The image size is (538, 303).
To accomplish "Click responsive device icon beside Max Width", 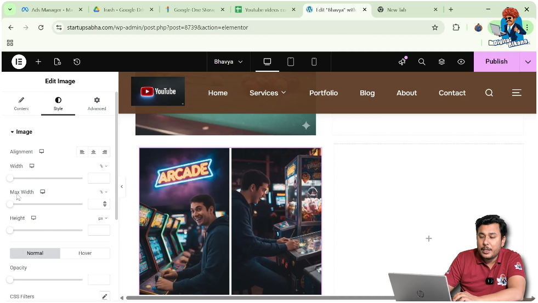I will pos(43,192).
